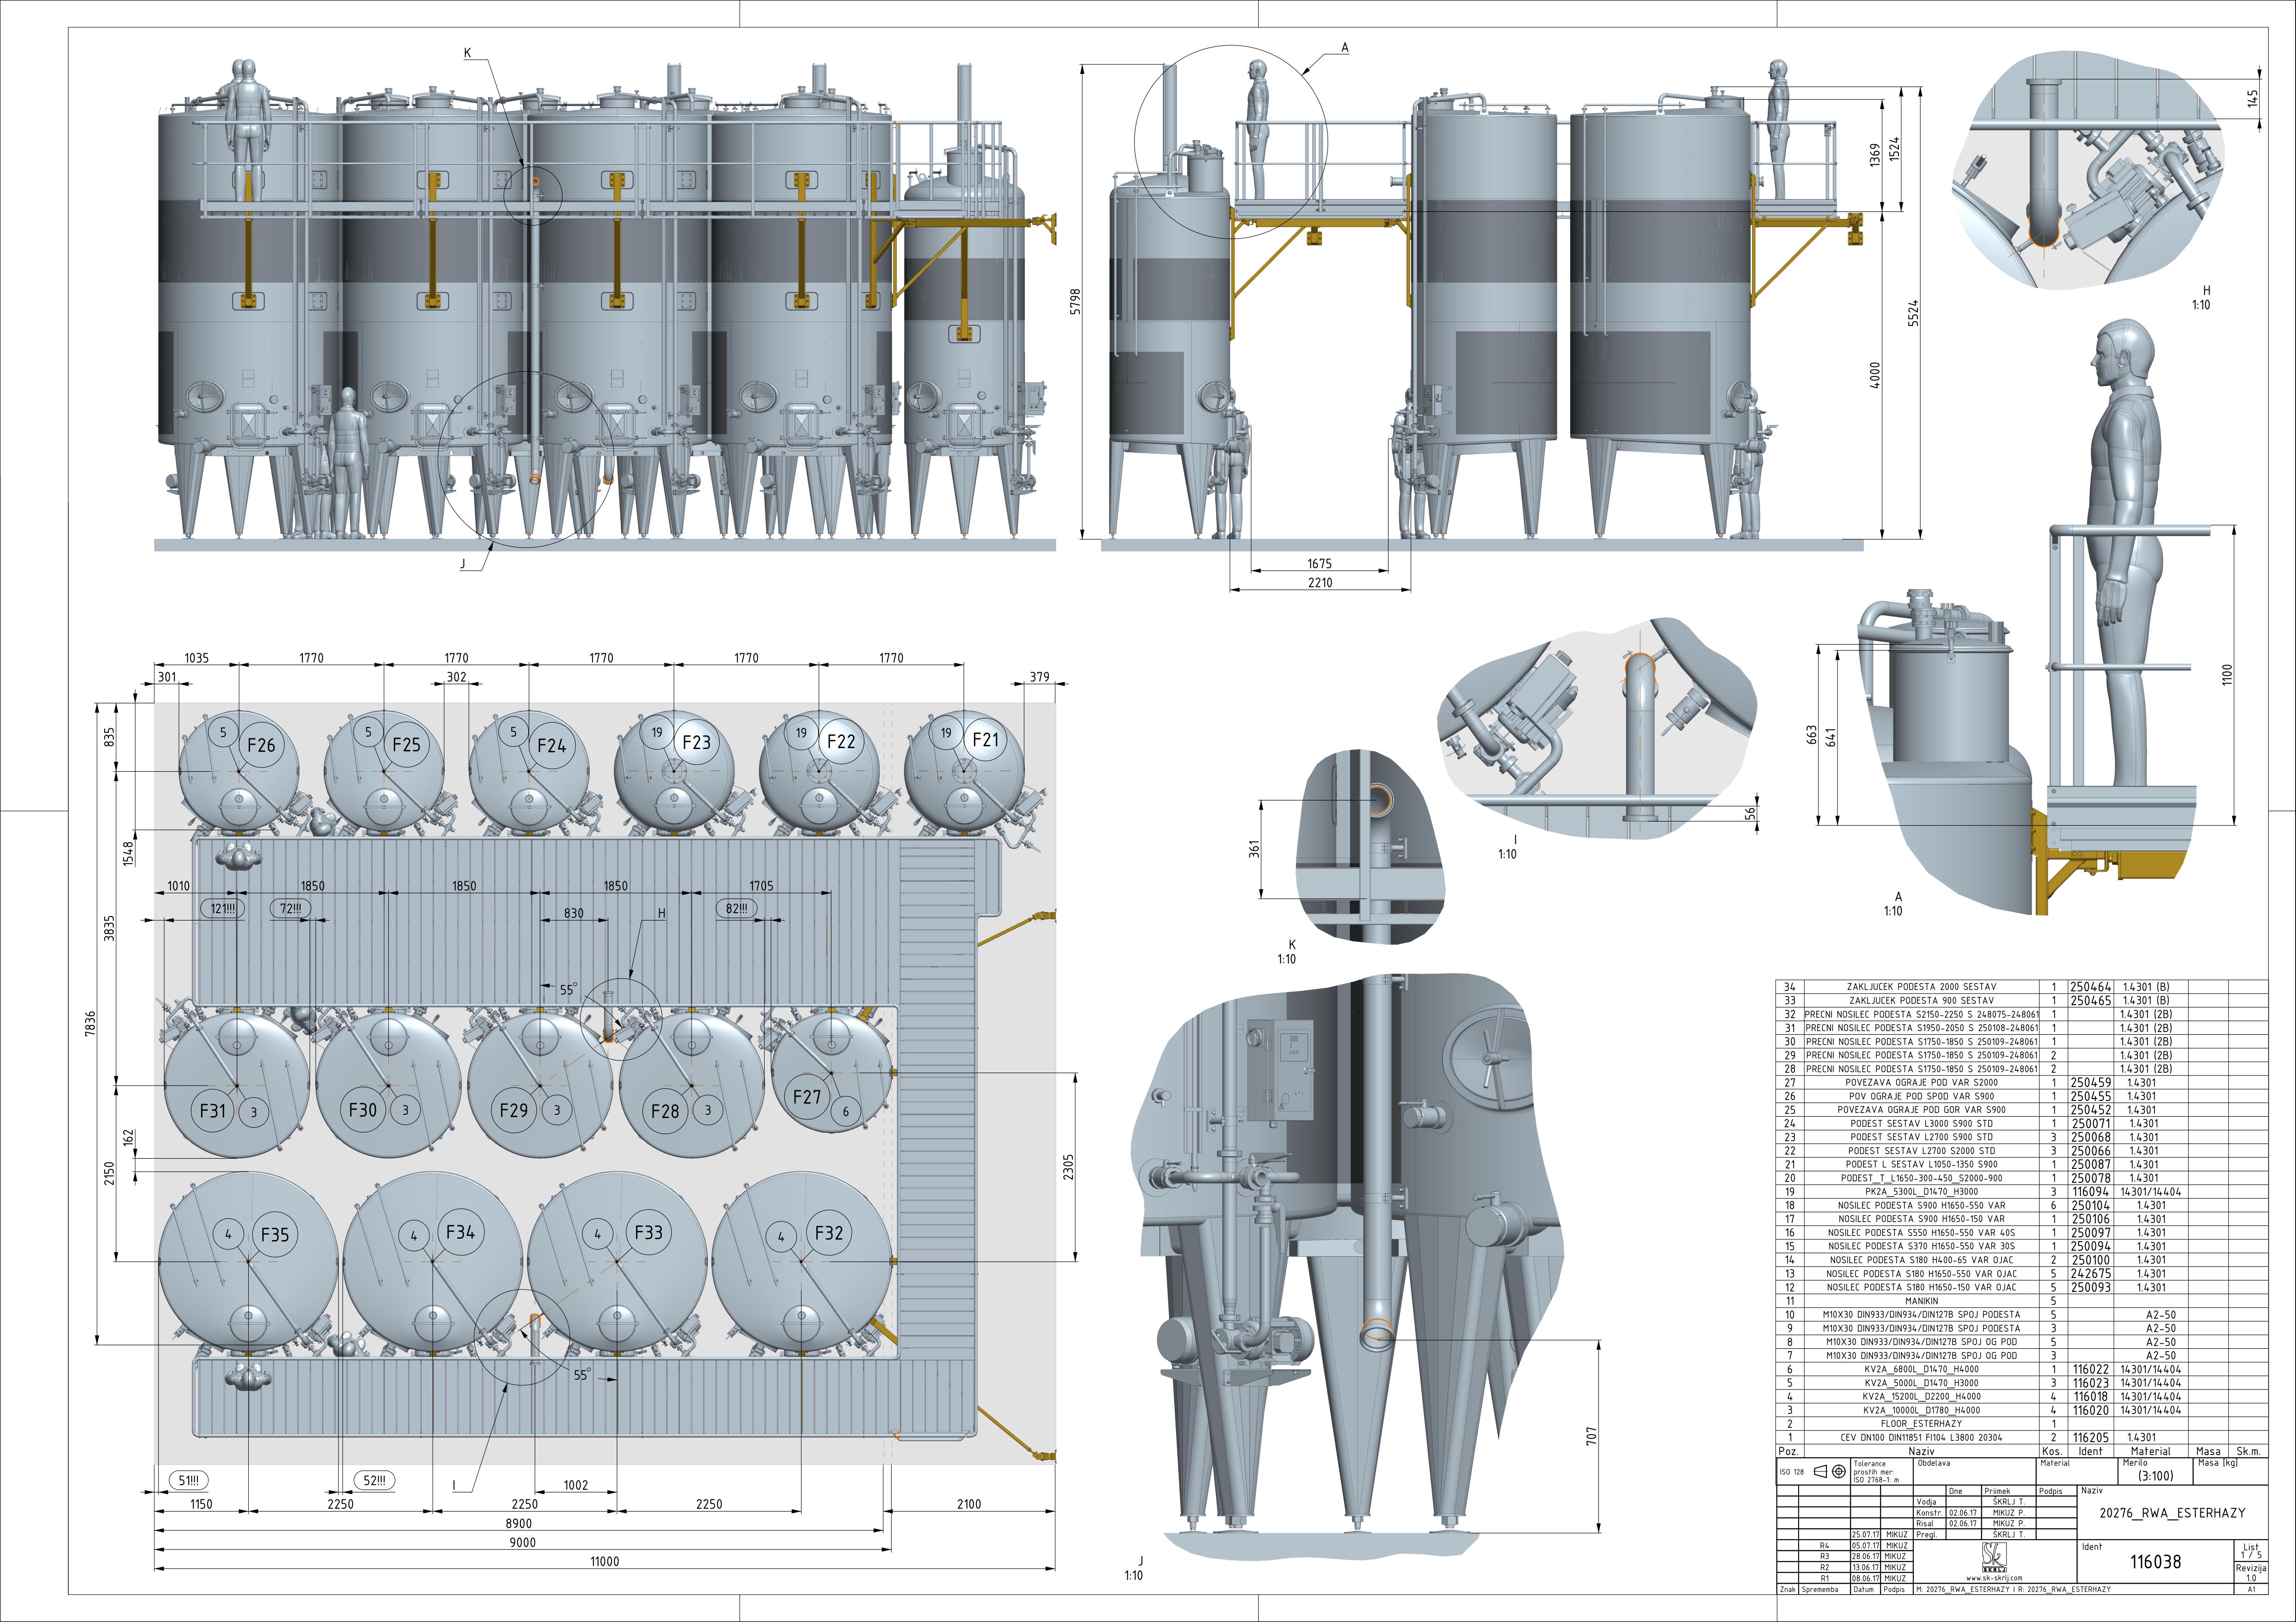Image resolution: width=2296 pixels, height=1622 pixels.
Task: Select tank label F35 in plan view
Action: point(275,1234)
